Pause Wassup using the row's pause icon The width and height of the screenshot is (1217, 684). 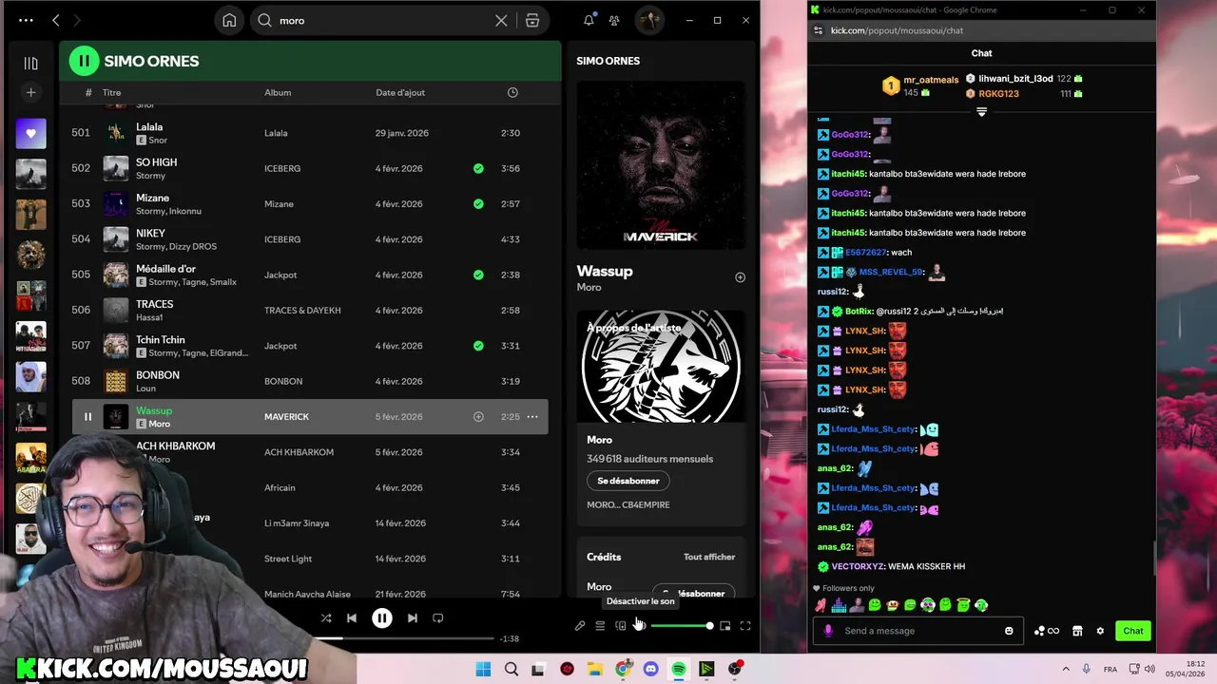point(87,416)
